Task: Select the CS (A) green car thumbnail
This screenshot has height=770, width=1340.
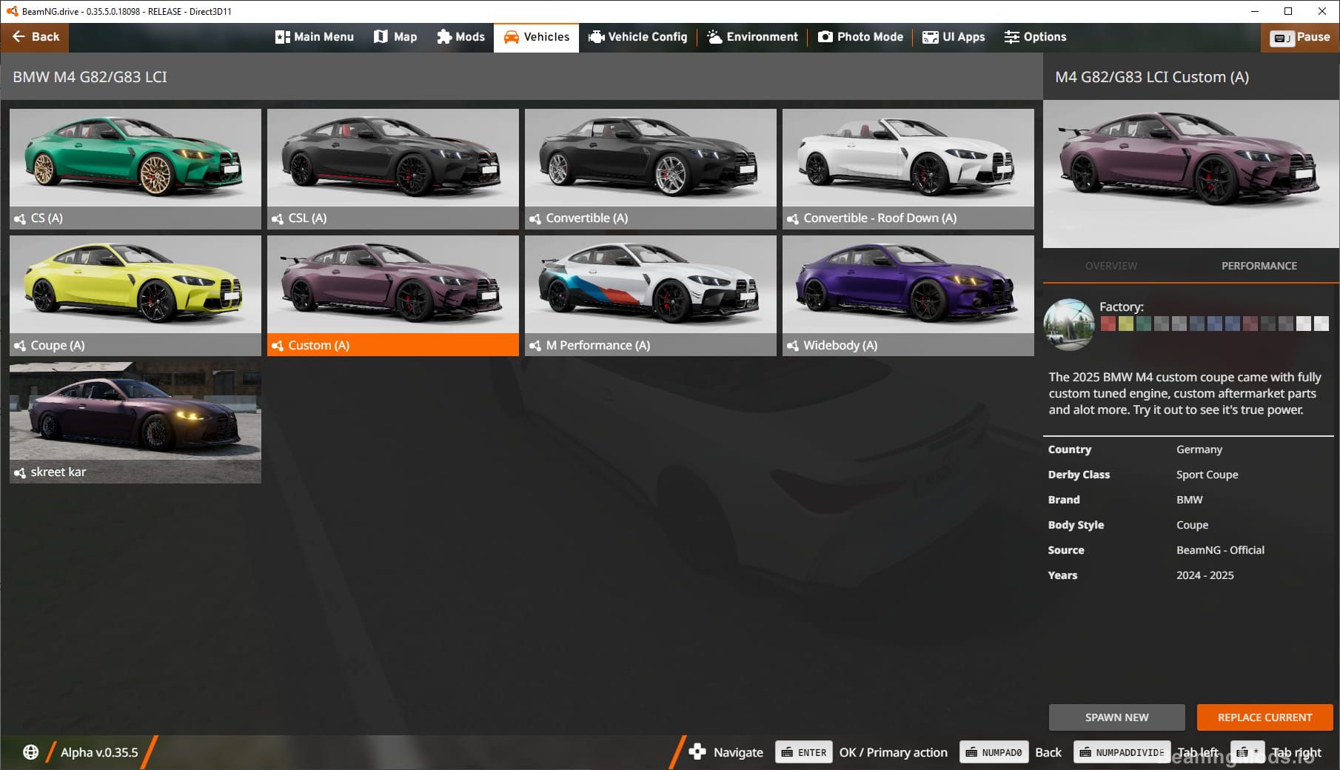Action: 135,158
